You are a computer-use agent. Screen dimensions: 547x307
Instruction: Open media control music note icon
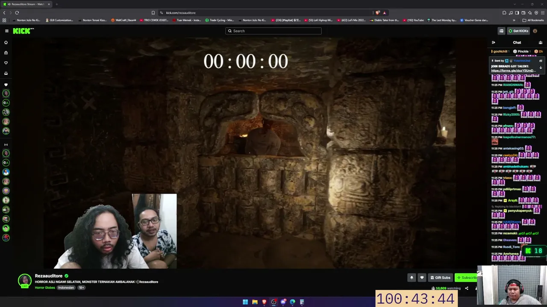(511, 13)
